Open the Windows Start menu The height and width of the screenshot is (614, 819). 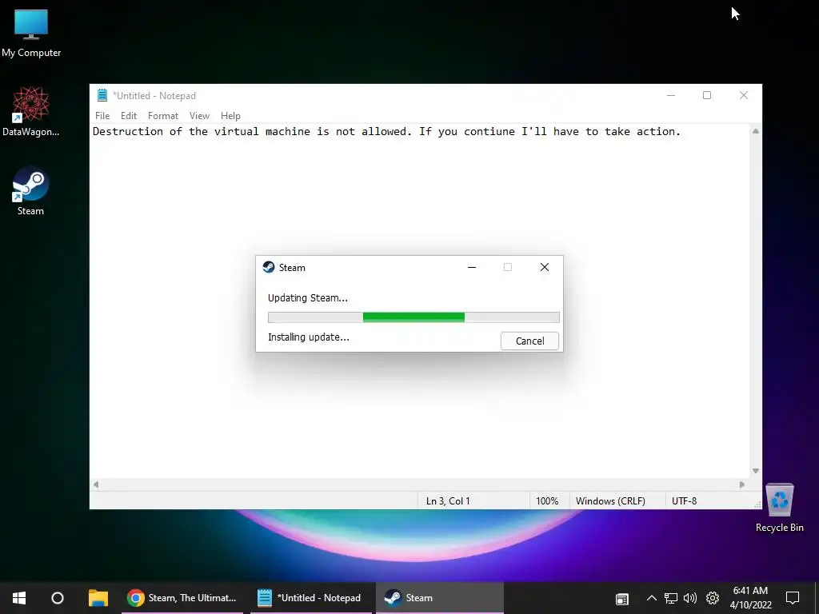[19, 598]
